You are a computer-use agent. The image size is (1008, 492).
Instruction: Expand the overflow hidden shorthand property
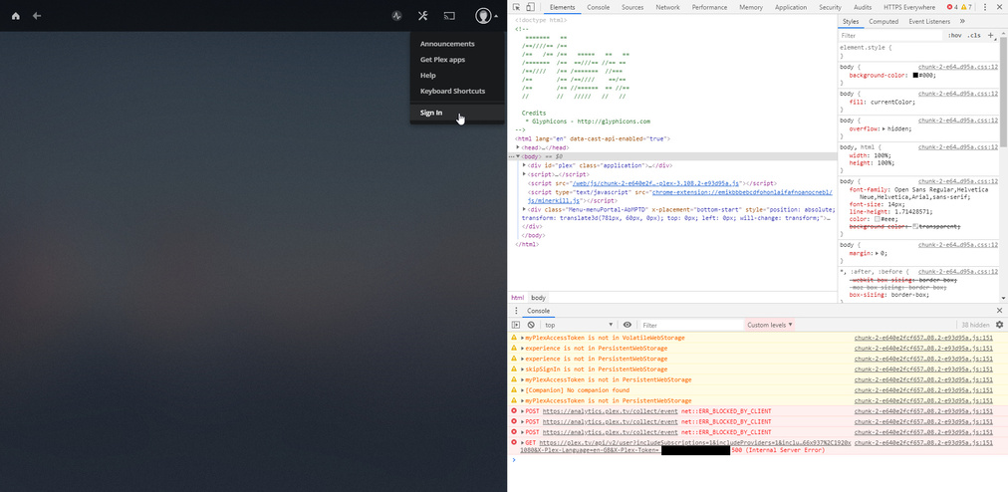coord(885,128)
